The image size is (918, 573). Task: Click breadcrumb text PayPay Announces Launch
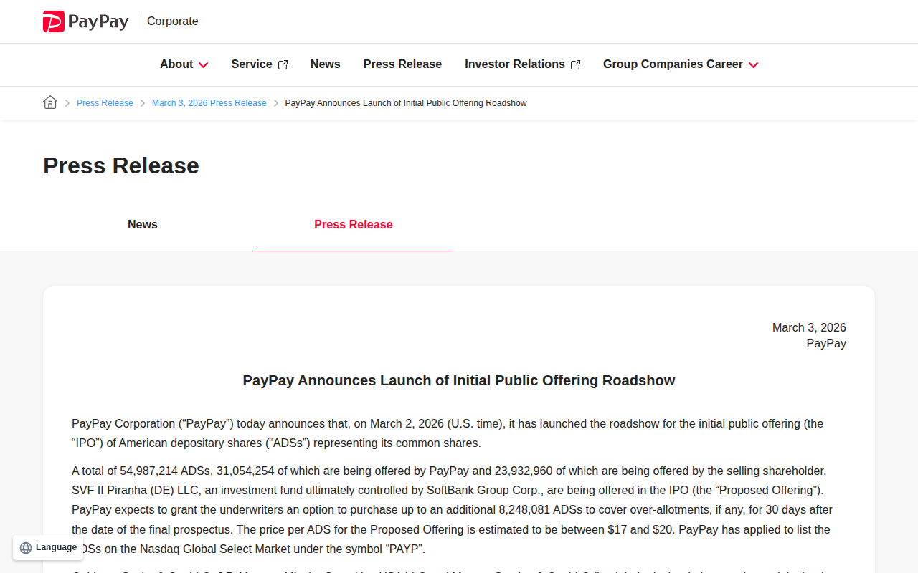pos(406,103)
